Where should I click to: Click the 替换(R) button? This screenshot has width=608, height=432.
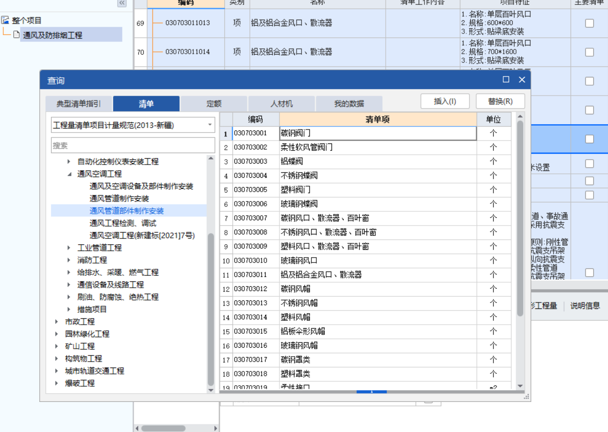pos(500,101)
